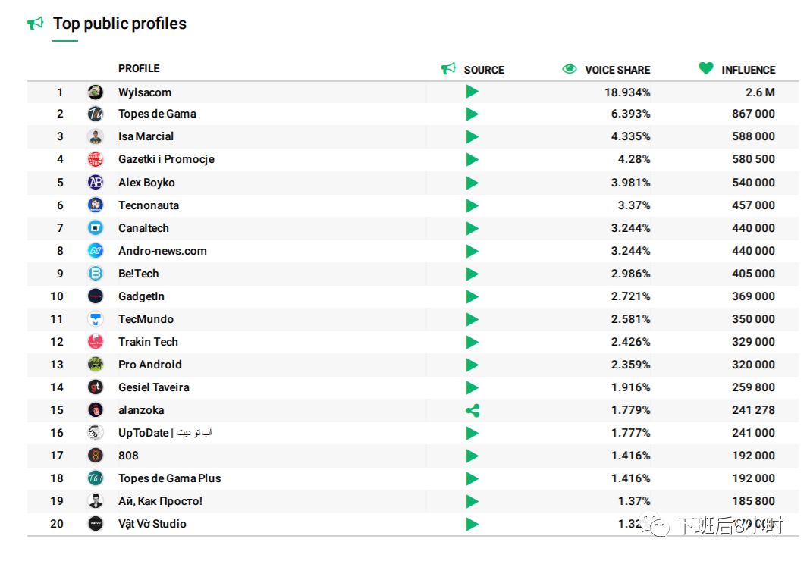Open the Pro Android profile name

pos(150,364)
